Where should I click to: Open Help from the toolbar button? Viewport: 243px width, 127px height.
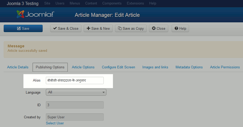click(x=180, y=28)
